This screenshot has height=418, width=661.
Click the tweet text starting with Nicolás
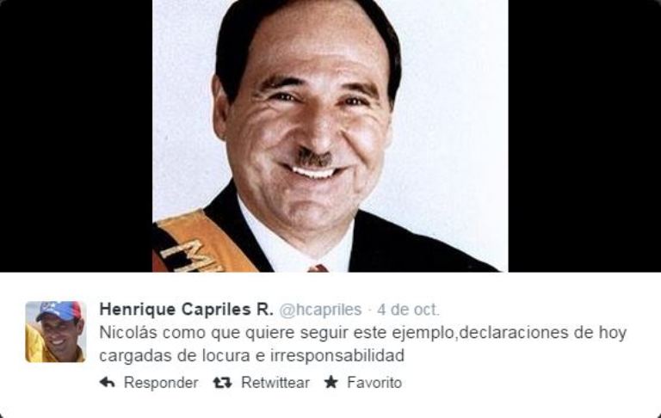click(x=363, y=344)
